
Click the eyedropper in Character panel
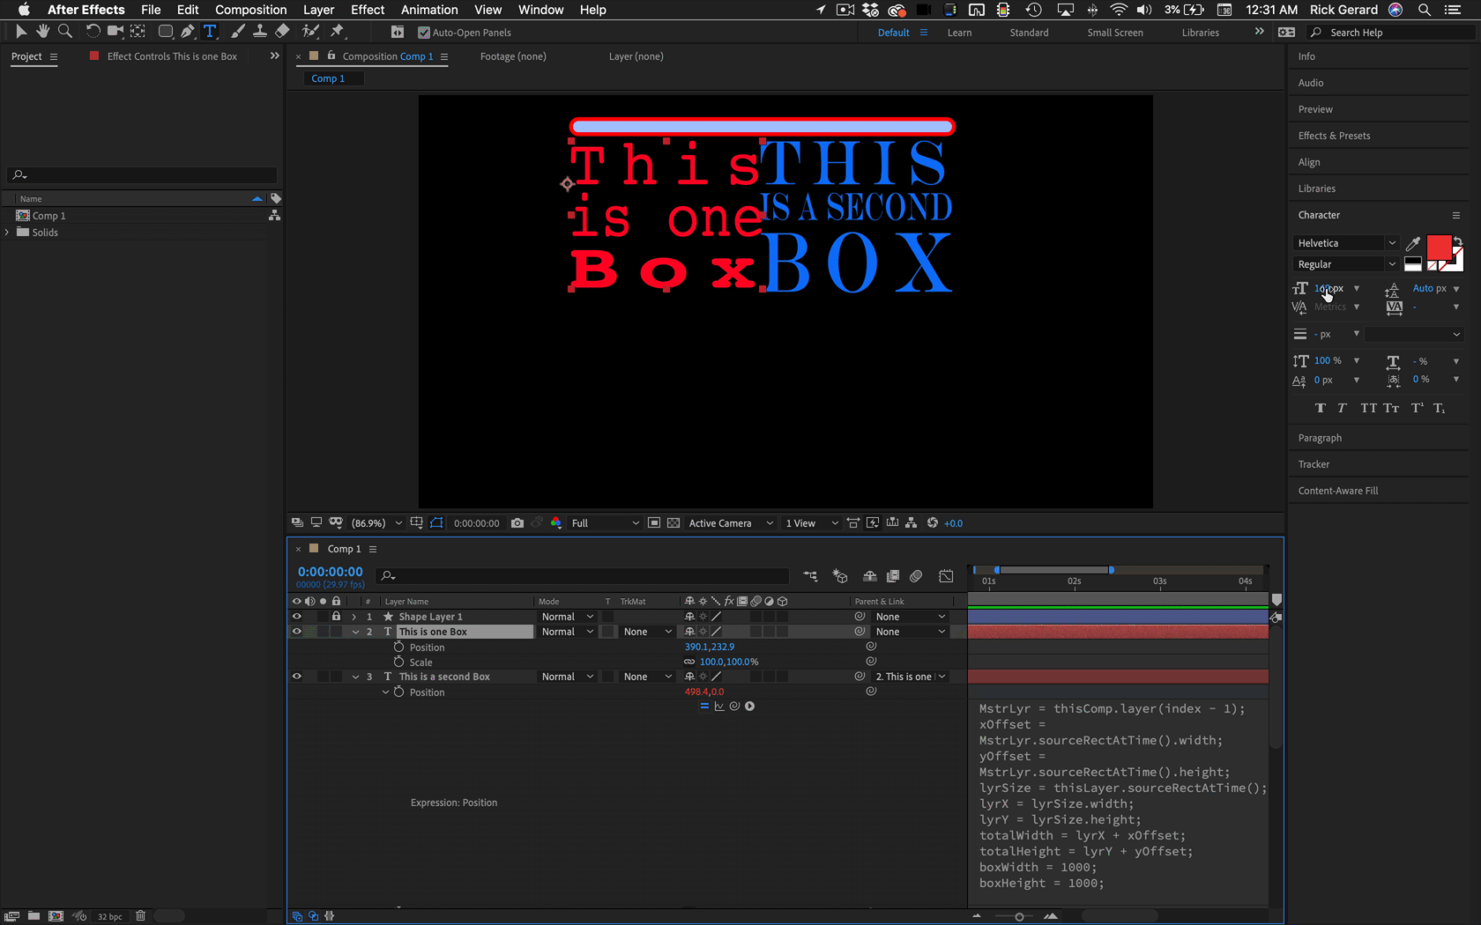click(x=1413, y=244)
